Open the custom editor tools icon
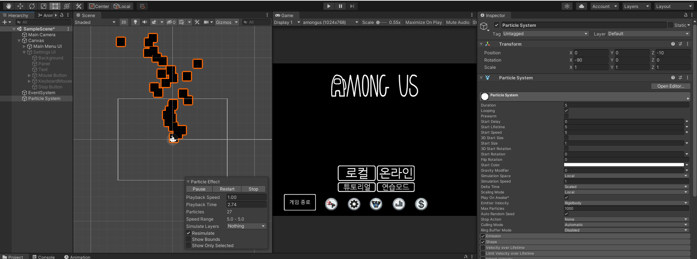The width and height of the screenshot is (697, 259). [x=78, y=6]
